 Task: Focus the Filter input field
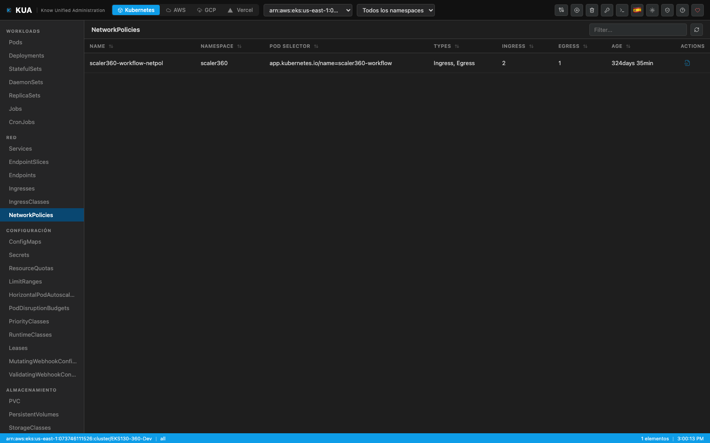[638, 30]
